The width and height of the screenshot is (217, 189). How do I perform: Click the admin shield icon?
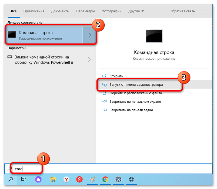point(104,85)
